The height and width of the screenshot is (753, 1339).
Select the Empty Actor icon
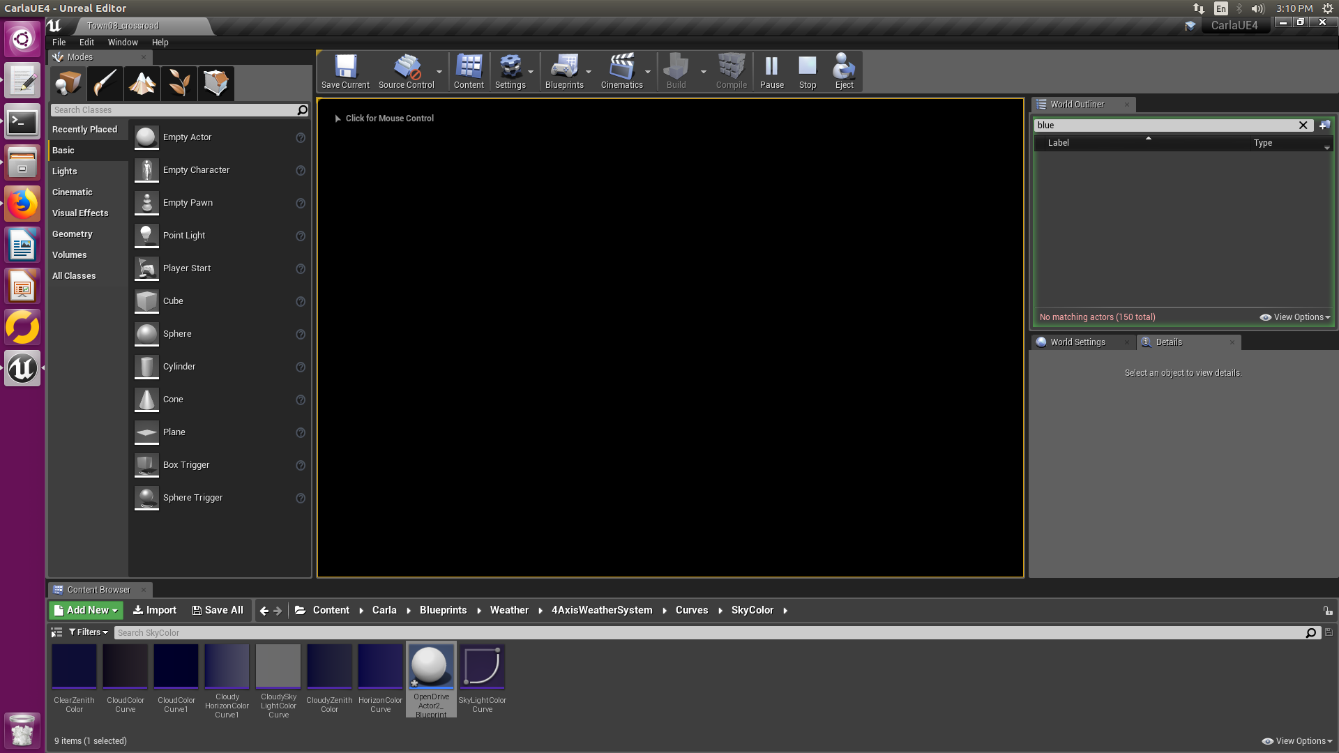(146, 137)
